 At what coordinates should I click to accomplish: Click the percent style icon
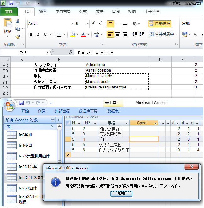(x=195, y=35)
